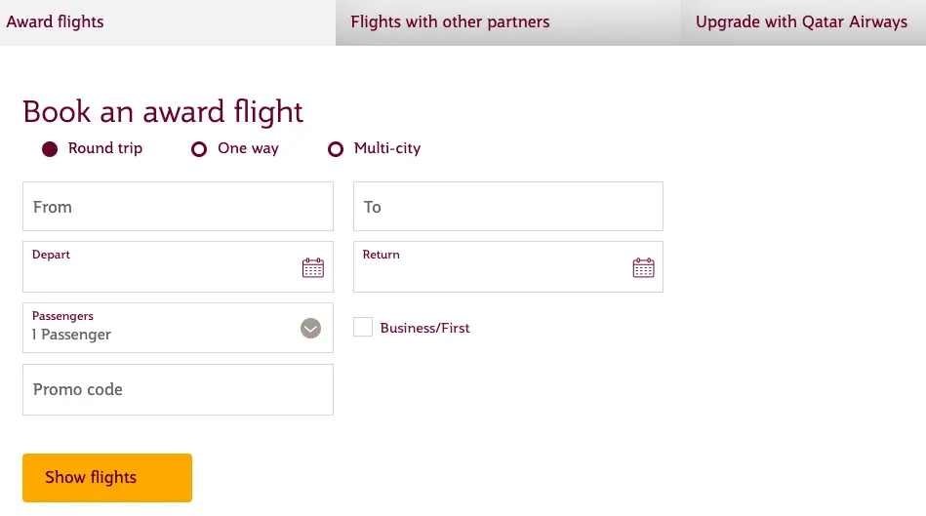Click the Show flights button

click(107, 478)
